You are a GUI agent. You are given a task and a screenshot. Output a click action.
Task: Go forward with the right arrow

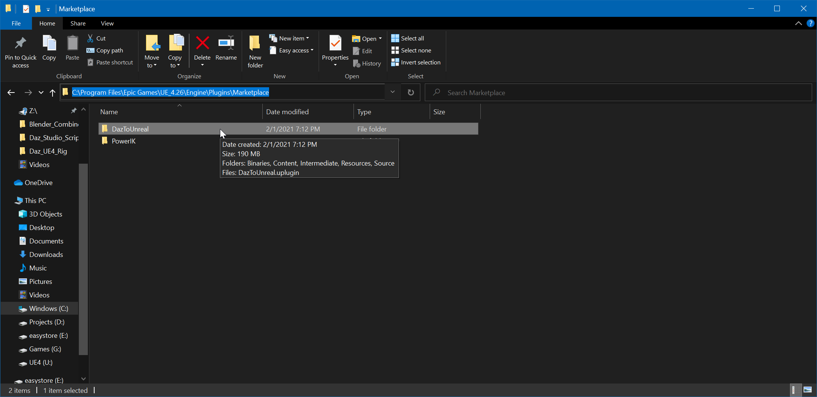(28, 93)
